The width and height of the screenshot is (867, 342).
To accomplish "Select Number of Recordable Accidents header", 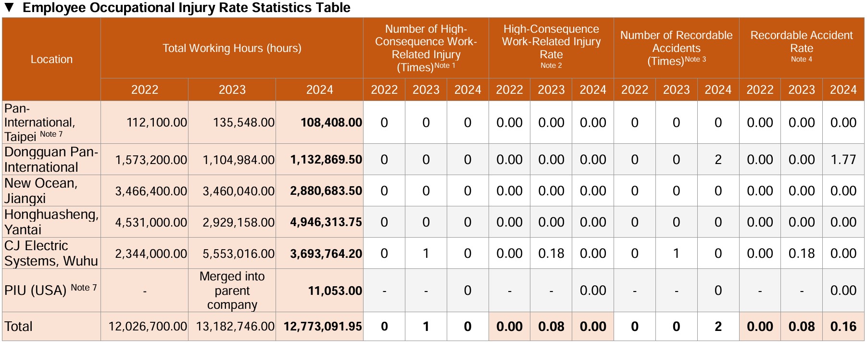I will point(676,48).
